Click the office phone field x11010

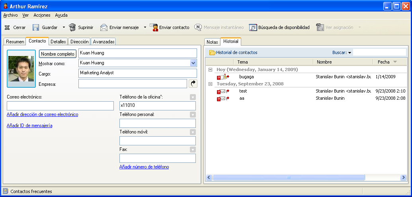(x=158, y=106)
